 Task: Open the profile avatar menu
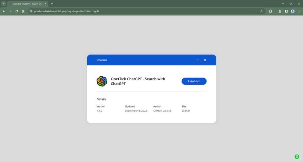[293, 11]
